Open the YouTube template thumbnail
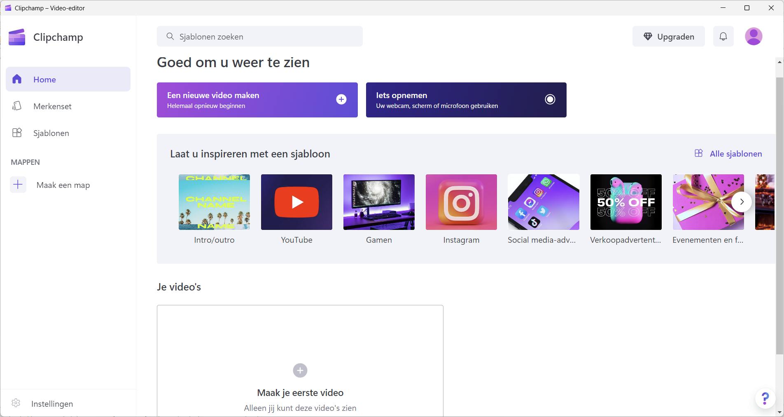784x417 pixels. coord(296,202)
